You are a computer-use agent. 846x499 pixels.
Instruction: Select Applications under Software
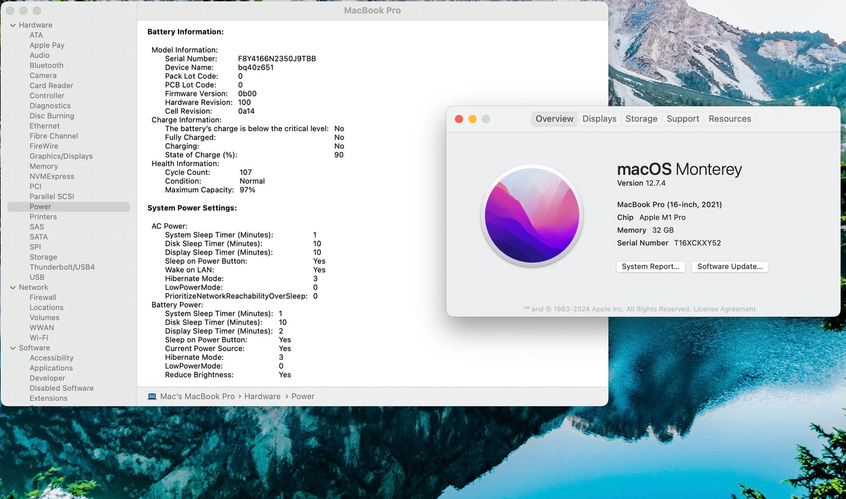click(x=51, y=368)
